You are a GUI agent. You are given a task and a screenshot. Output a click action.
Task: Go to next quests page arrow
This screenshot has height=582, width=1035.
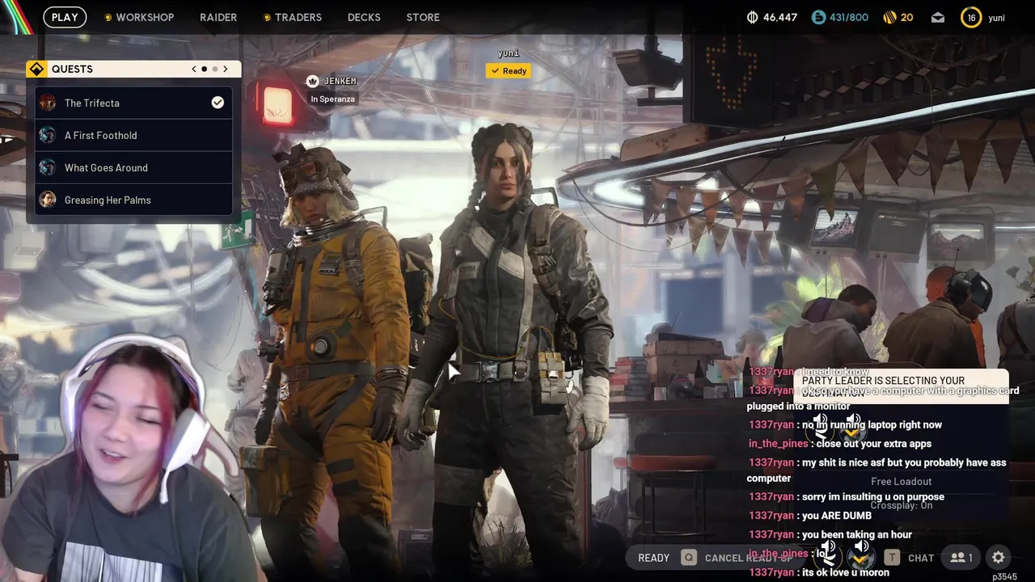click(226, 69)
